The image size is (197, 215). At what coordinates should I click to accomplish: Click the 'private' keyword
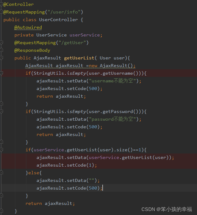[x=24, y=35]
